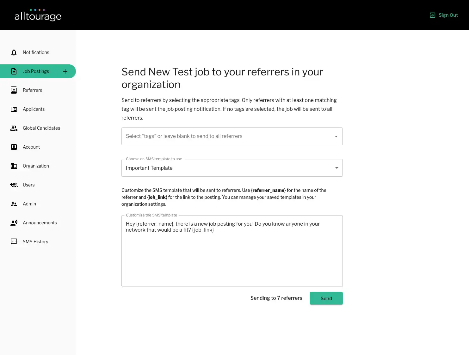Click the Select tags combo box field

click(232, 136)
